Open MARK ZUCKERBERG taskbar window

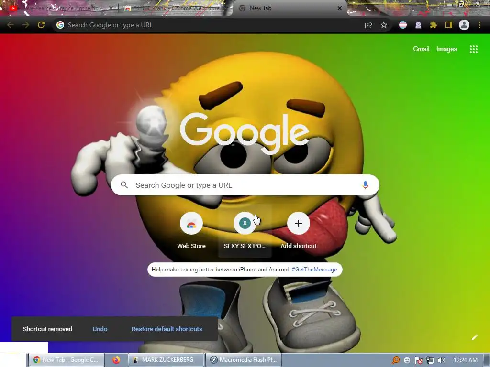[166, 360]
